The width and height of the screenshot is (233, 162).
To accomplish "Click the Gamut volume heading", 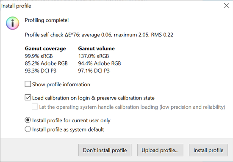I will pyautogui.click(x=97, y=49).
